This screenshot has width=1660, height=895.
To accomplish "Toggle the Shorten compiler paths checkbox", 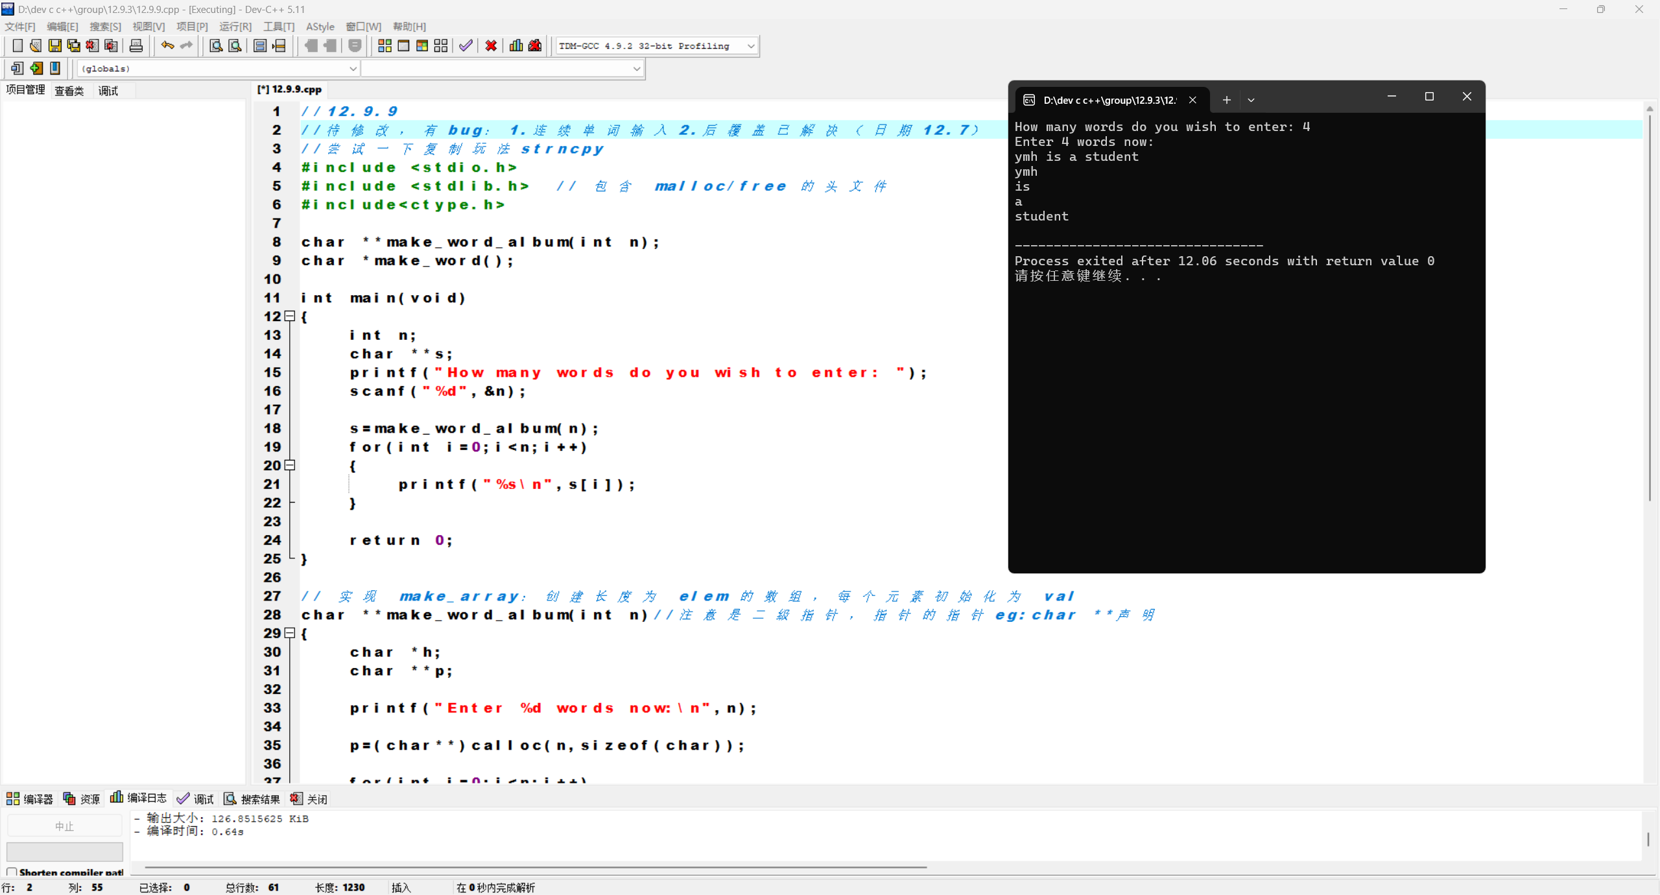I will [x=12, y=872].
